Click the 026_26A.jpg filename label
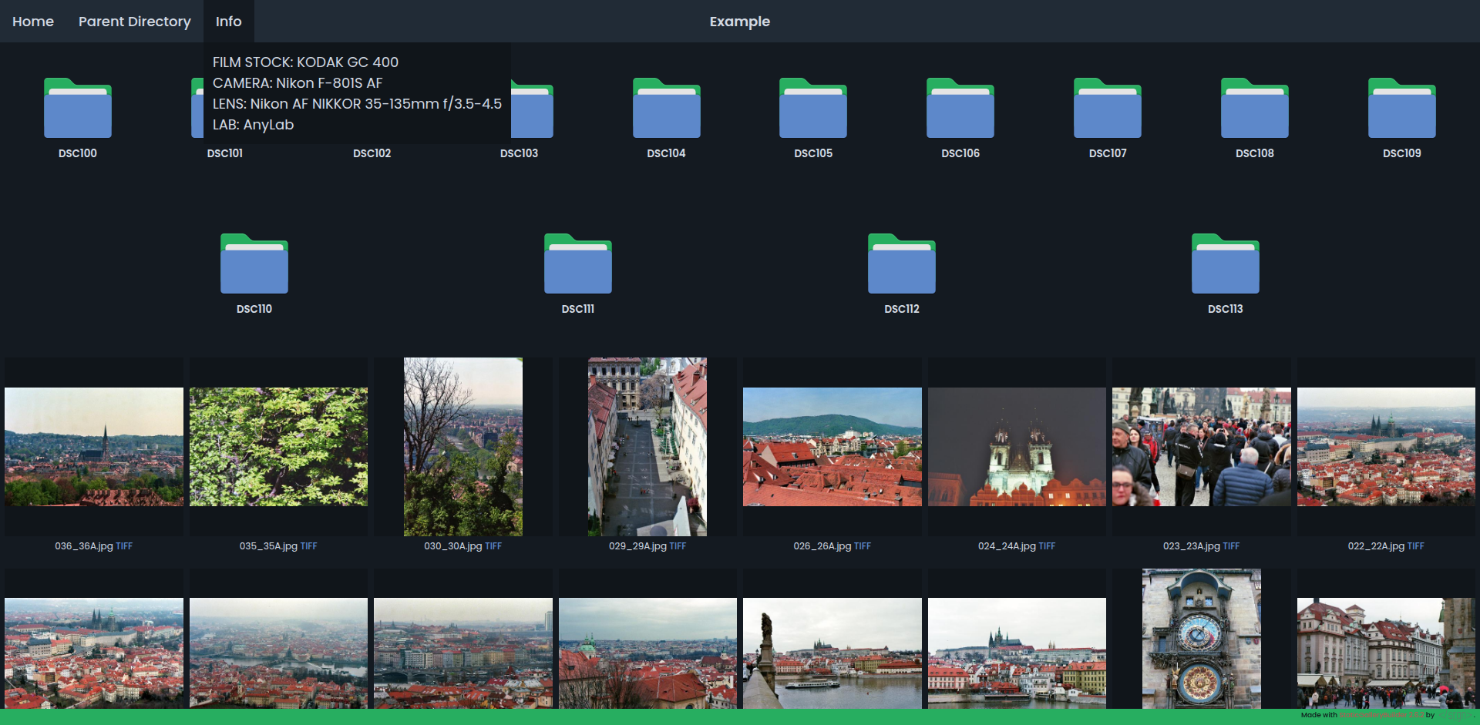This screenshot has width=1480, height=725. pyautogui.click(x=822, y=546)
